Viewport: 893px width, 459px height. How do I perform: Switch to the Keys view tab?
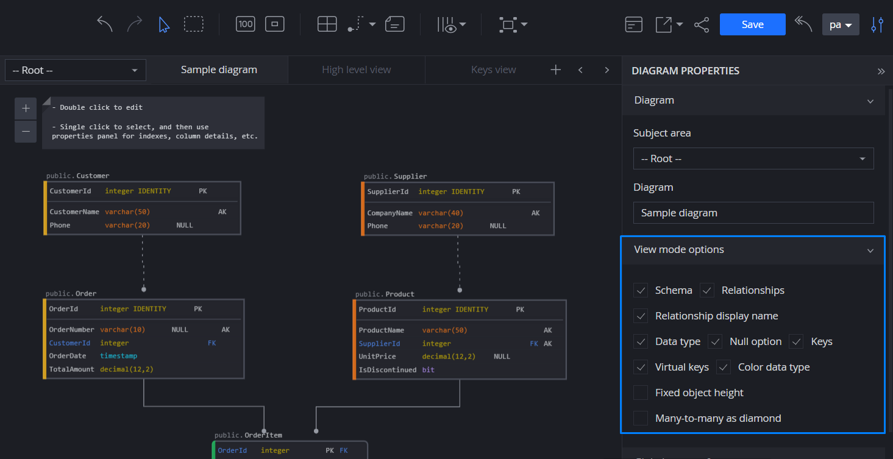click(494, 69)
